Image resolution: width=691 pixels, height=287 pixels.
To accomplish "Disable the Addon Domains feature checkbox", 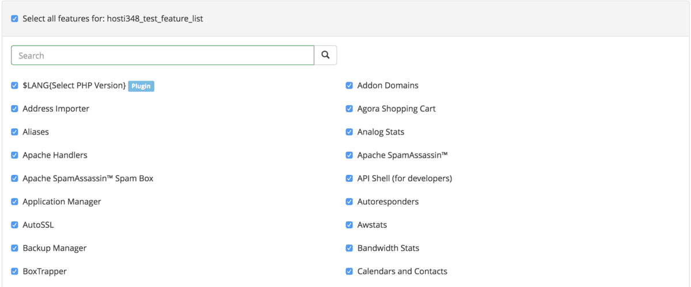I will pos(350,85).
